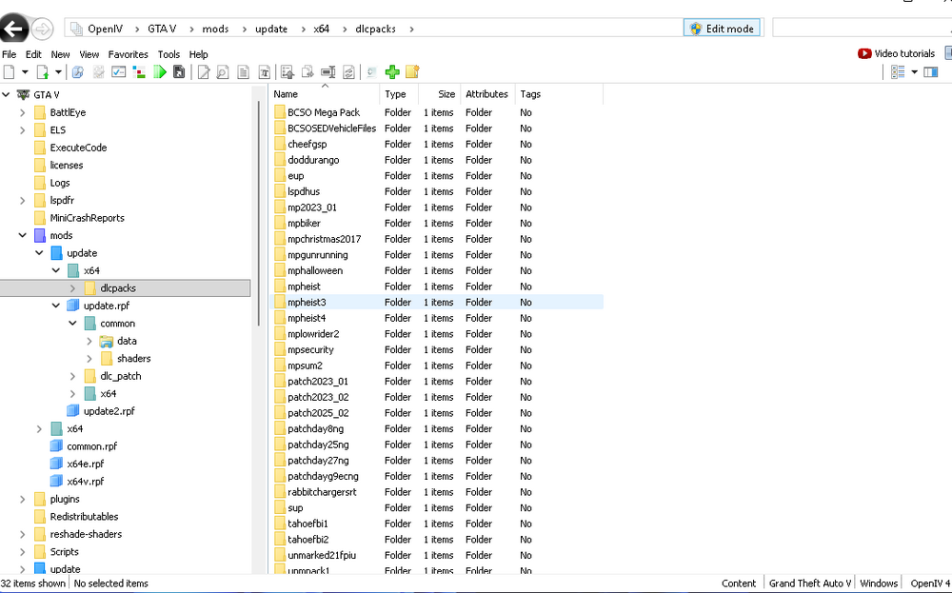Click the replace file toolbar icon

click(x=348, y=72)
